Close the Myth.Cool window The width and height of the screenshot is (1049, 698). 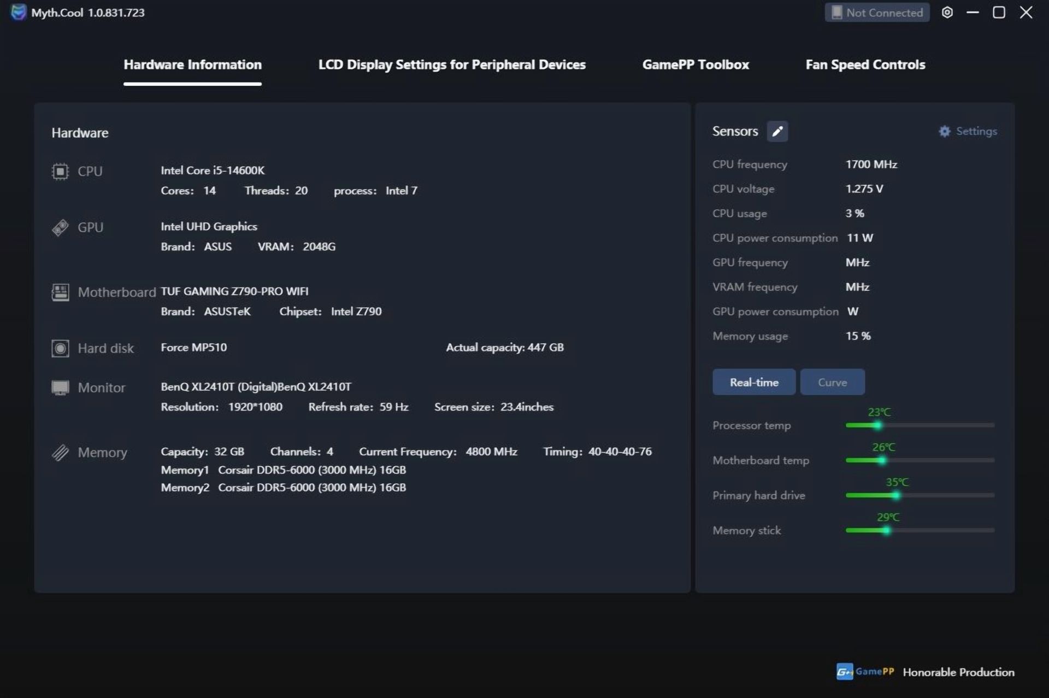point(1026,12)
